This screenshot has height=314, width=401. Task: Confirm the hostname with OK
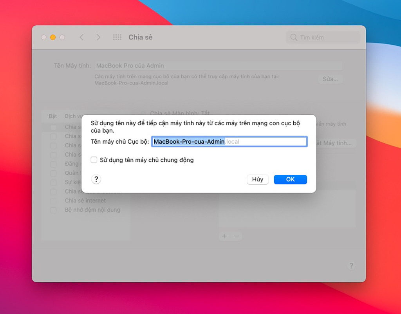(x=290, y=179)
